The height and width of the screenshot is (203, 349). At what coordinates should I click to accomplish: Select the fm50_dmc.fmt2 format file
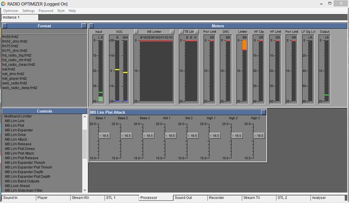[x=15, y=41]
